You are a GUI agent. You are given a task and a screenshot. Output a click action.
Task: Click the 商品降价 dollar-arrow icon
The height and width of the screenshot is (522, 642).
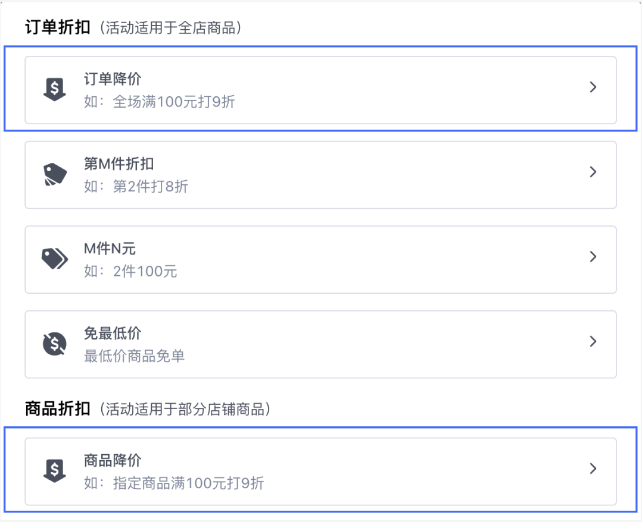pos(54,470)
